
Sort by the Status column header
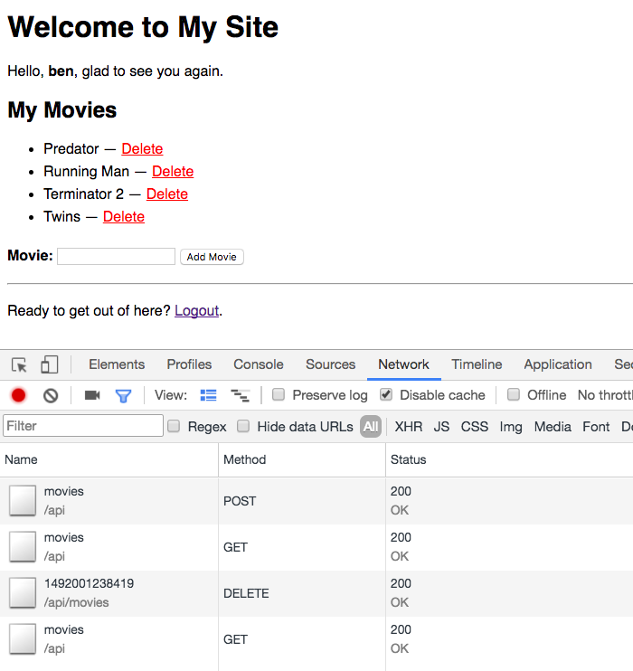coord(509,459)
